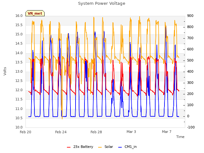Click the Time axis label
This screenshot has height=153, width=204.
click(180, 137)
